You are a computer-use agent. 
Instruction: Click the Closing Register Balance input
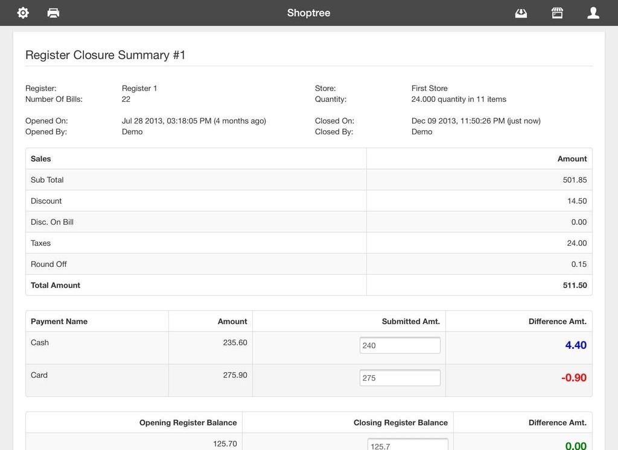[x=407, y=446]
